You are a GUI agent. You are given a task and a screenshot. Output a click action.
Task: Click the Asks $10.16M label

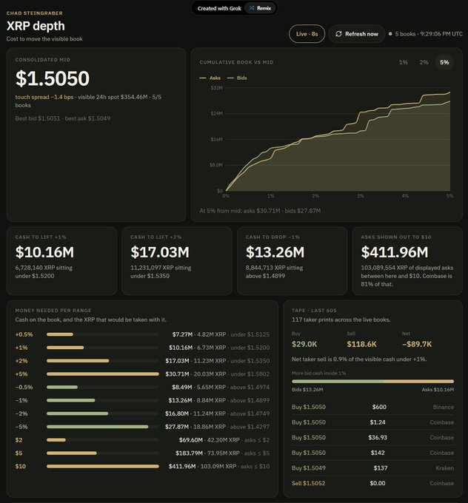[x=438, y=390]
